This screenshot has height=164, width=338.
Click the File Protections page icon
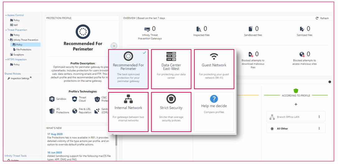(x=14, y=50)
